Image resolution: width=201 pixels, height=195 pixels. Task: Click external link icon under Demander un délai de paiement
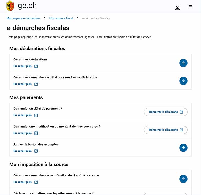pyautogui.click(x=36, y=115)
